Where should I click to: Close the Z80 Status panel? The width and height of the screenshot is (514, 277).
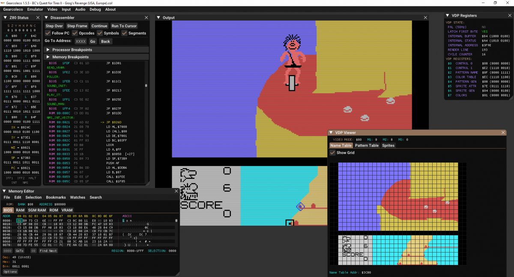tap(38, 18)
